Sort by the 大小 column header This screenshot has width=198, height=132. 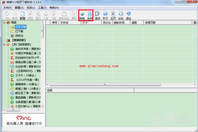[x=91, y=23]
